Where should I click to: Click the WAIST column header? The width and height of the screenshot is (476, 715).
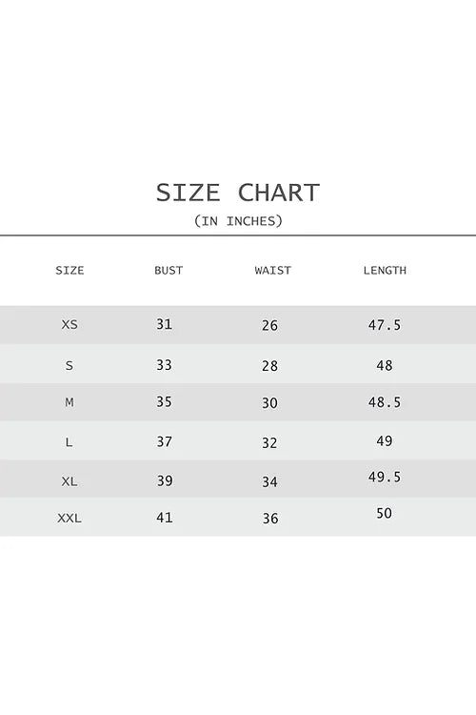point(273,271)
